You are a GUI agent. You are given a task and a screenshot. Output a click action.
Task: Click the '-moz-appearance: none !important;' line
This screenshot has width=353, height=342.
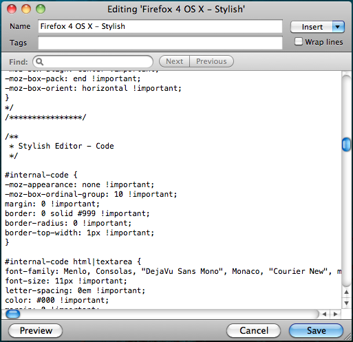pyautogui.click(x=80, y=184)
